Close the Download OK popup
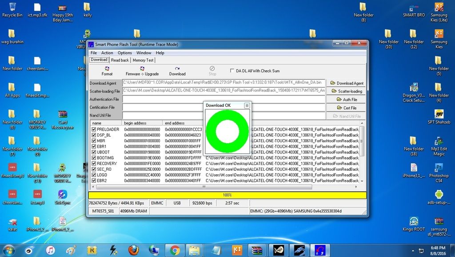 click(x=247, y=105)
